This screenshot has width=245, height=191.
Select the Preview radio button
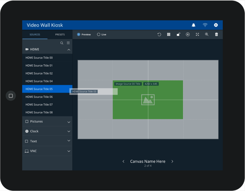coord(79,34)
